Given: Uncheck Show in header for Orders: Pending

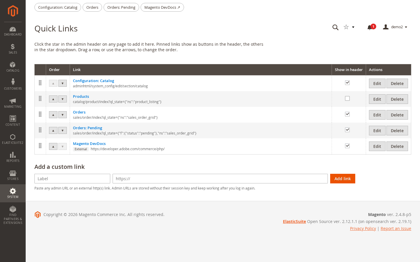Looking at the screenshot, I should [347, 130].
